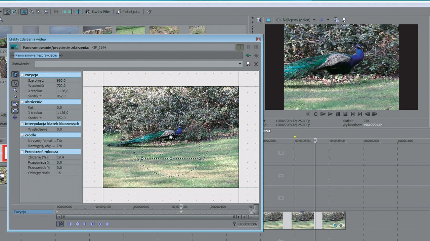
Task: Edit the Szerokość value 960,0
Action: [68, 80]
